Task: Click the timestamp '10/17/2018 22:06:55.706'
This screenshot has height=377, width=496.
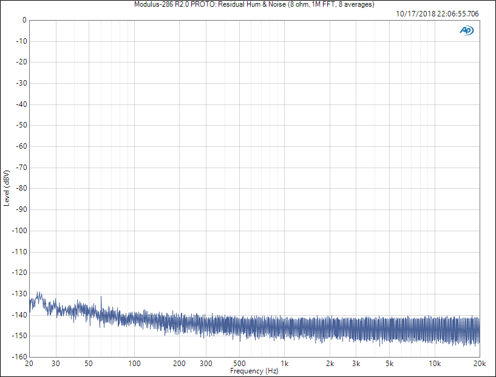Action: pos(437,13)
